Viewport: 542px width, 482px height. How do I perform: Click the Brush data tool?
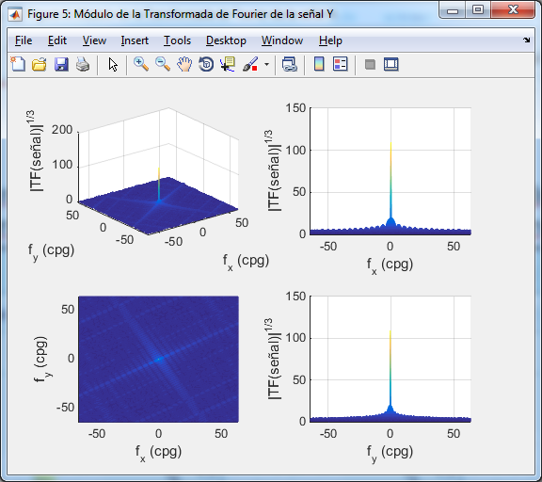250,64
